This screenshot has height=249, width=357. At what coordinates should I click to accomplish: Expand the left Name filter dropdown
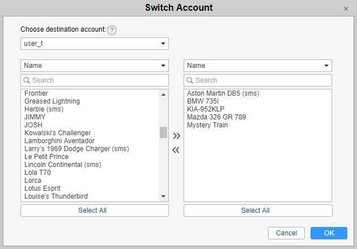coord(95,66)
